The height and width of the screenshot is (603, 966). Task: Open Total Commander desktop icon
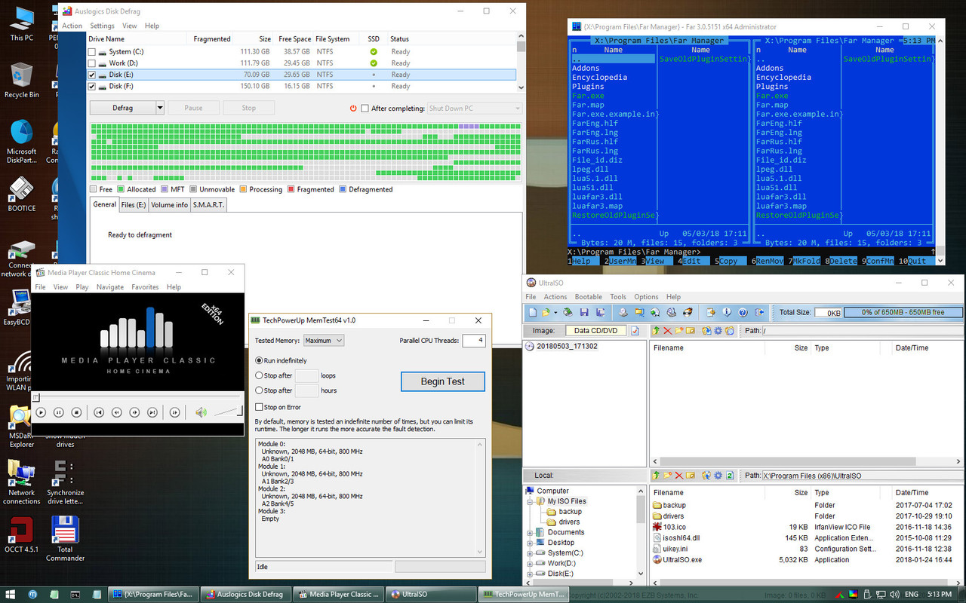tap(65, 538)
